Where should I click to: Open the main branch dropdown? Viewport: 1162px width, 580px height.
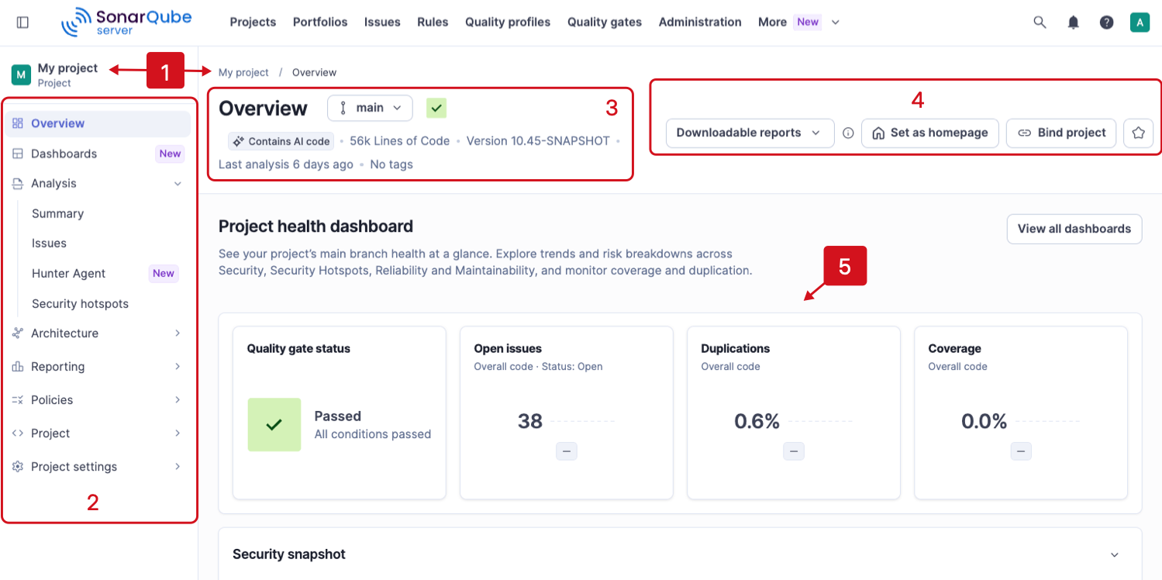(x=370, y=108)
